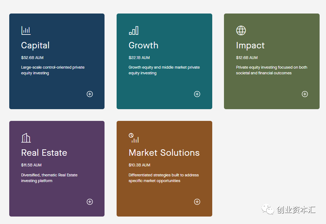Expand the Real Estate card plus button
Image resolution: width=326 pixels, height=224 pixels.
point(90,202)
